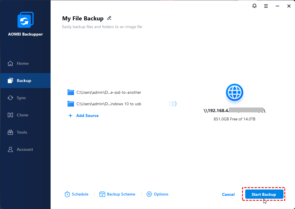Open the notifications bell icon
Image resolution: width=295 pixels, height=209 pixels.
point(254,6)
